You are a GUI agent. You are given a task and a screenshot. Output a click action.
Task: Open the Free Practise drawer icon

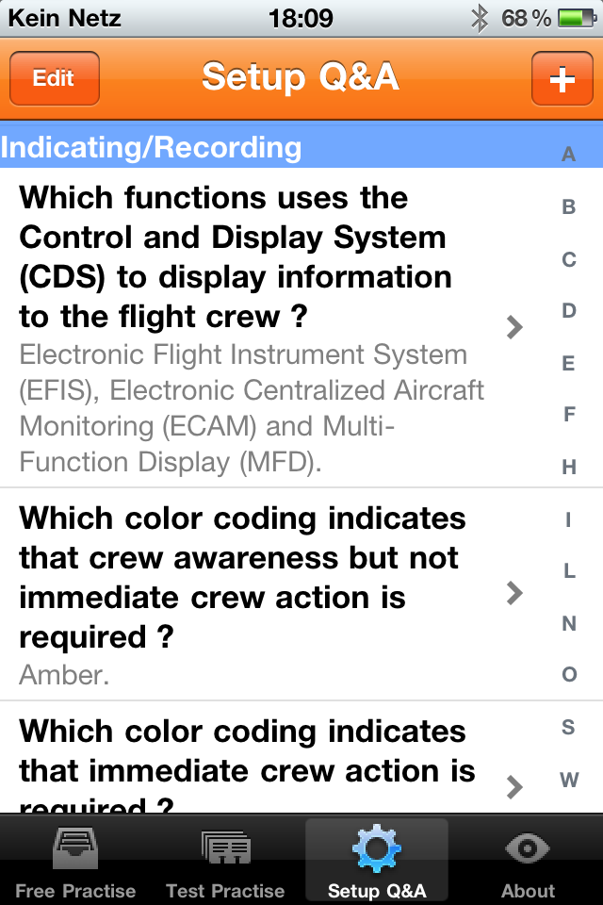(75, 849)
